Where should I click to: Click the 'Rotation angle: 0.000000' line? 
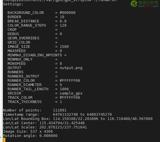(30, 136)
